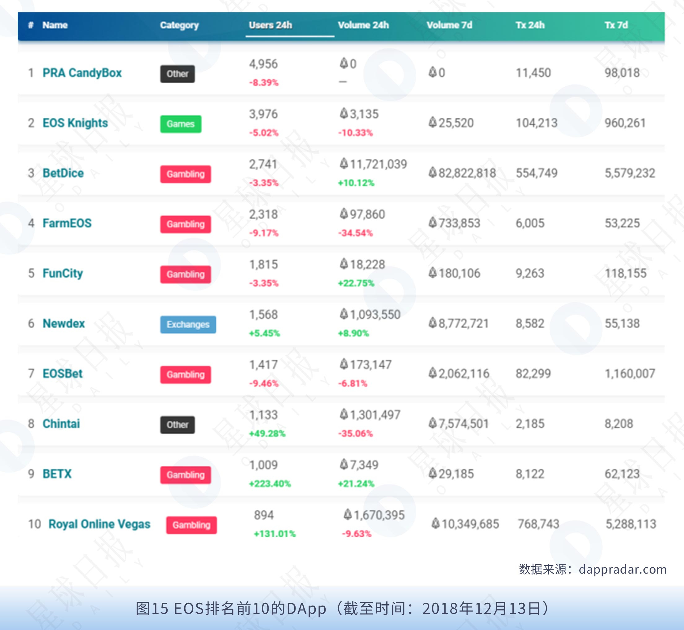Click the Category column header
The image size is (684, 630).
coord(179,25)
